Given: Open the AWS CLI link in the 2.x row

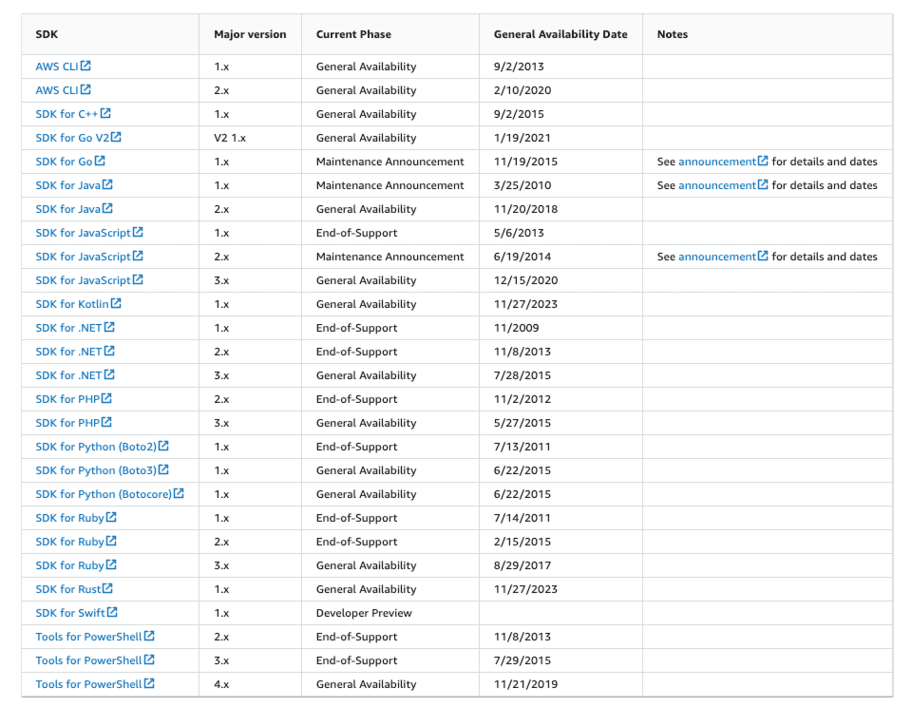Looking at the screenshot, I should click(x=57, y=90).
